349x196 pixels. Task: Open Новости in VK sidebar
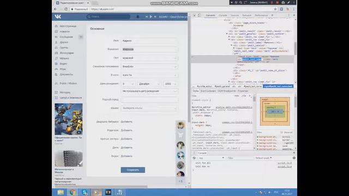64,32
